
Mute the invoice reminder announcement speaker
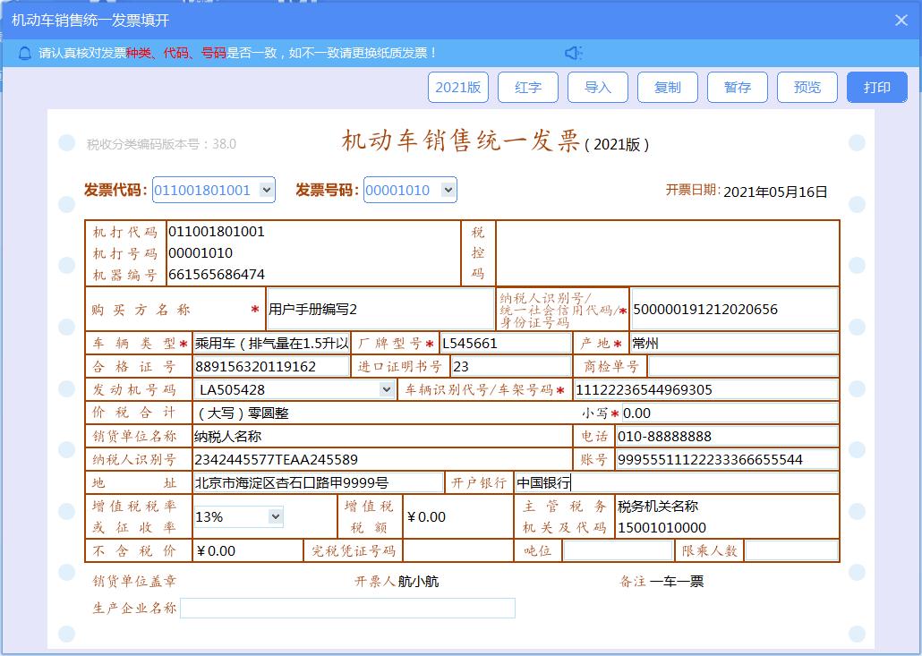point(574,52)
